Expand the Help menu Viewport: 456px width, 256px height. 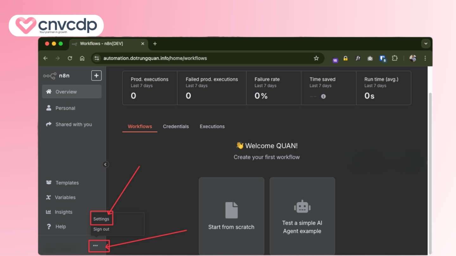click(x=60, y=227)
